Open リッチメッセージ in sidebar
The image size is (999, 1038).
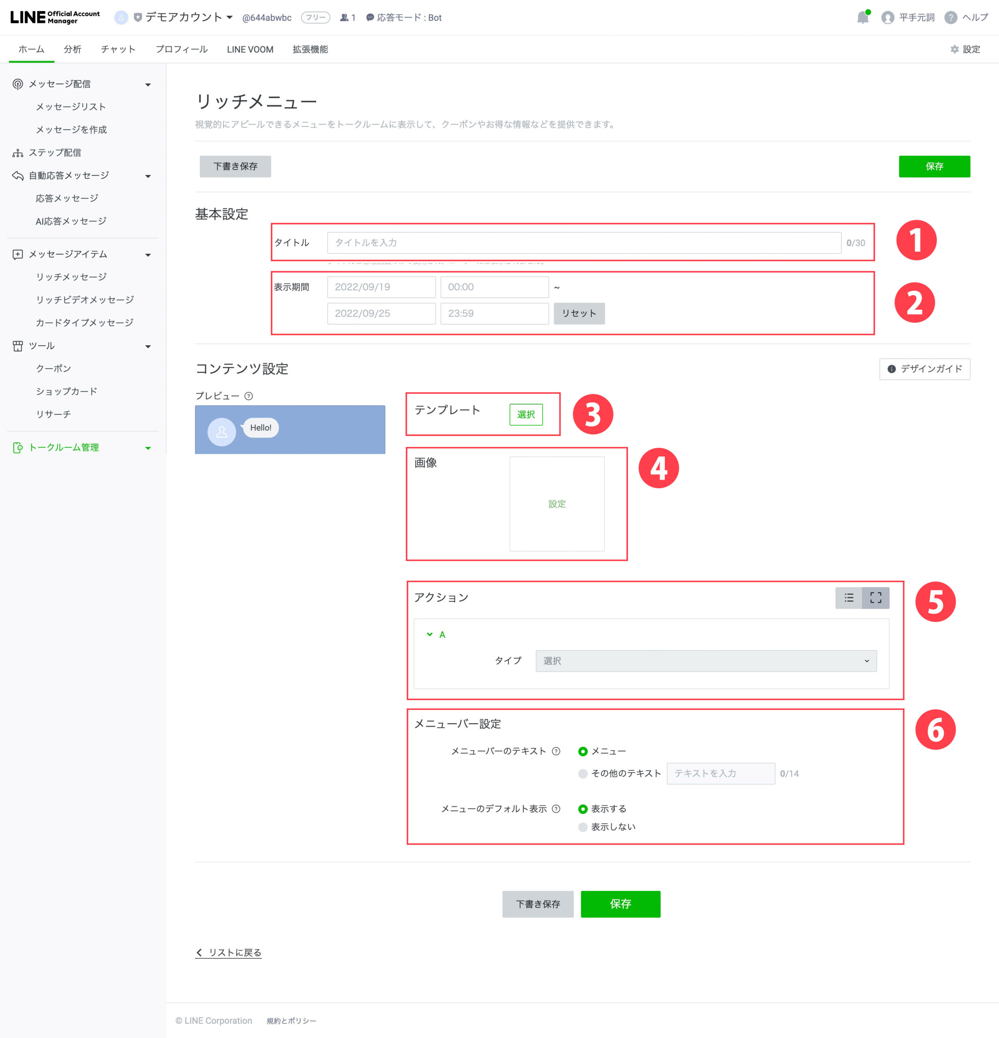(71, 277)
